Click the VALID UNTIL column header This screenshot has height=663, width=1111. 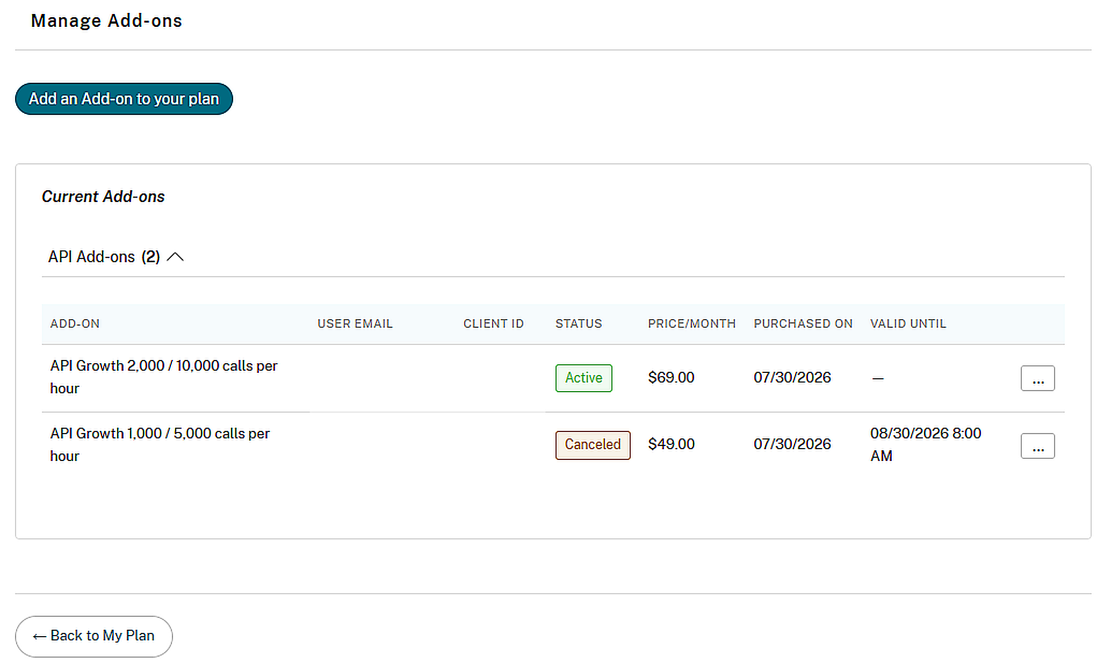tap(908, 323)
